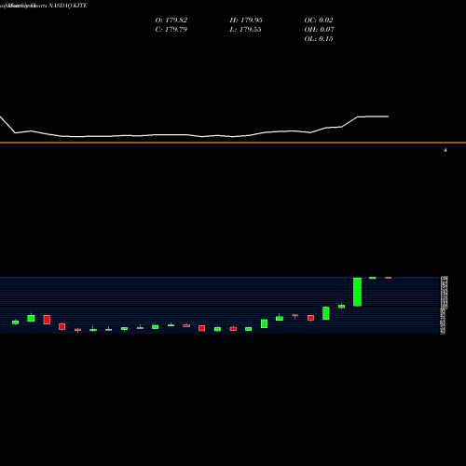Click the price axis labels beside candles
The image size is (466, 466).
tap(444, 305)
